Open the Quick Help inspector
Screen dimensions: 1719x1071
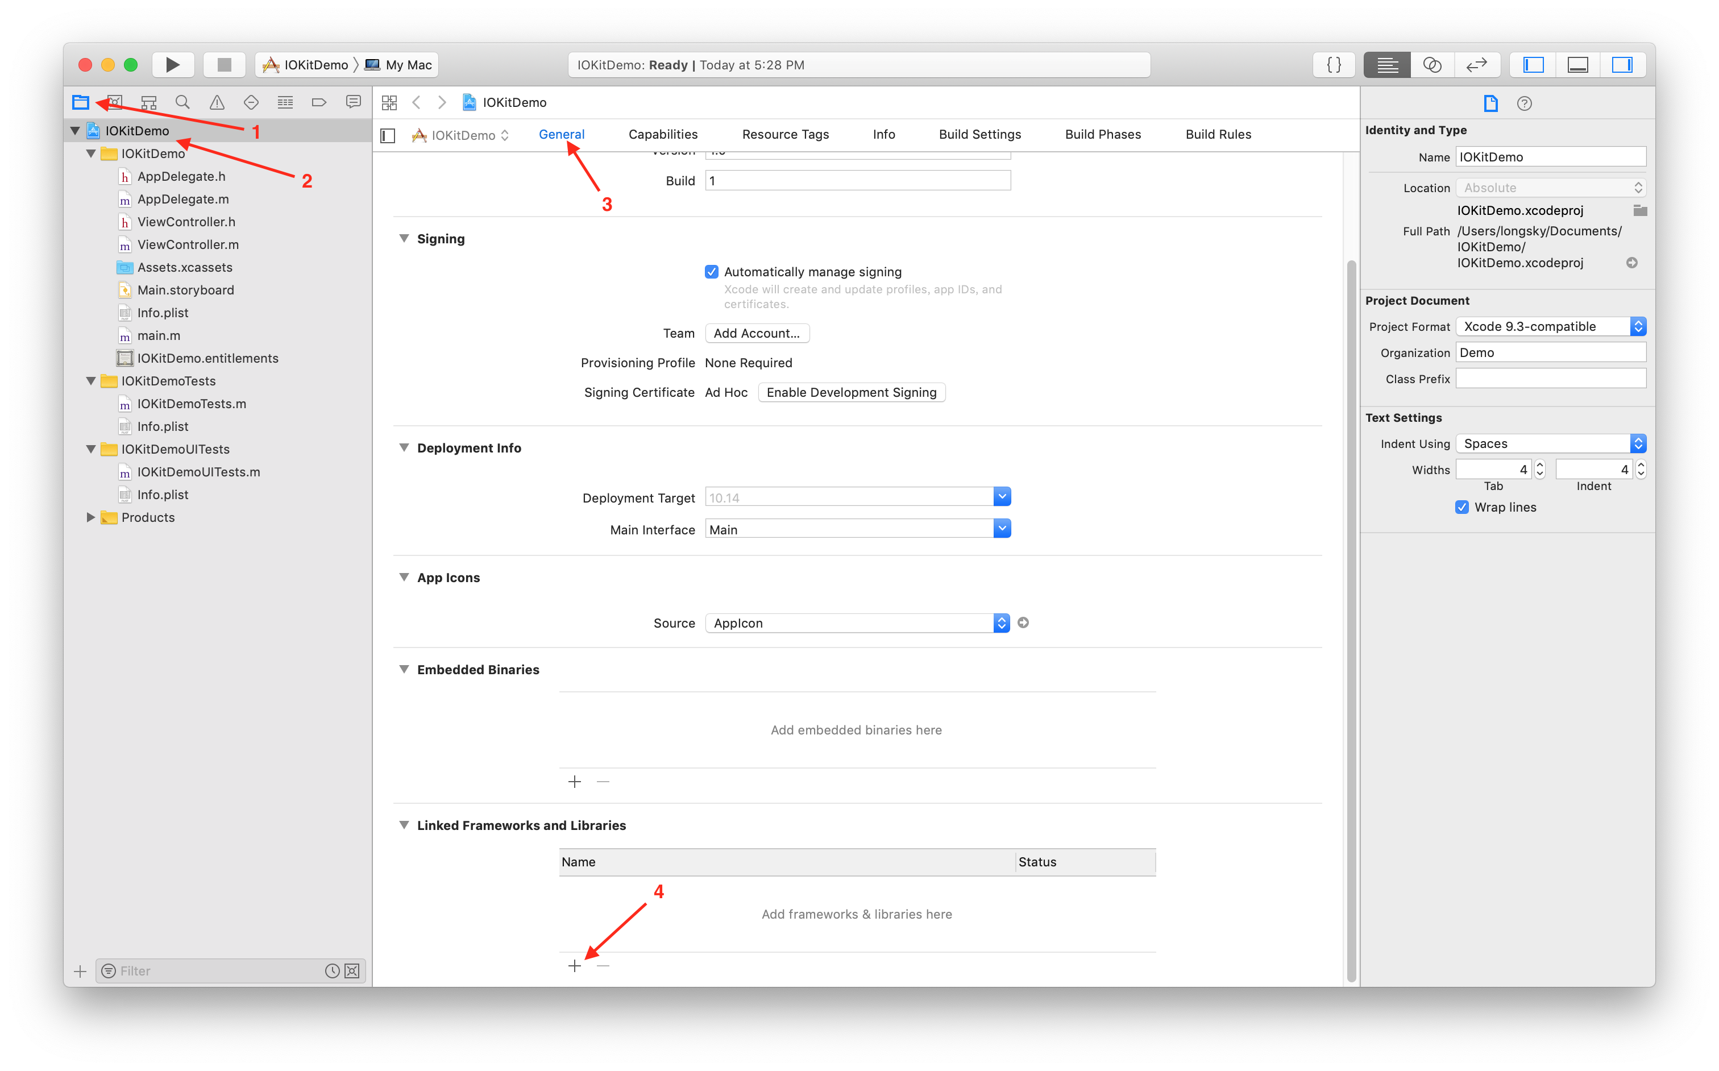pos(1524,103)
